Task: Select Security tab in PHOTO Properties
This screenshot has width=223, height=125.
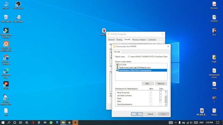Action: point(127,39)
